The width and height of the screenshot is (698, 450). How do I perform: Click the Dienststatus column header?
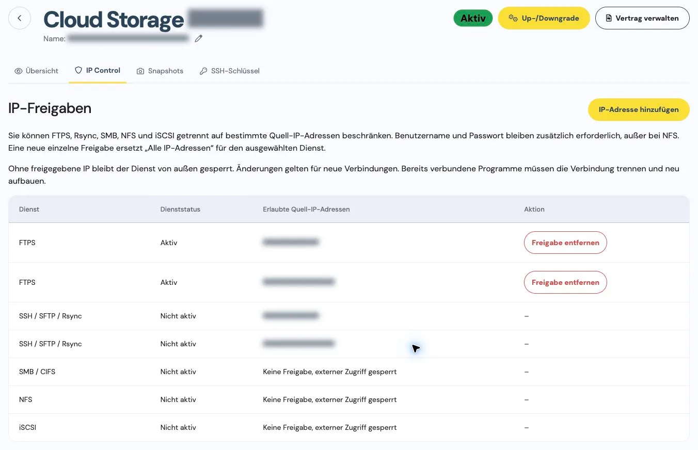180,209
